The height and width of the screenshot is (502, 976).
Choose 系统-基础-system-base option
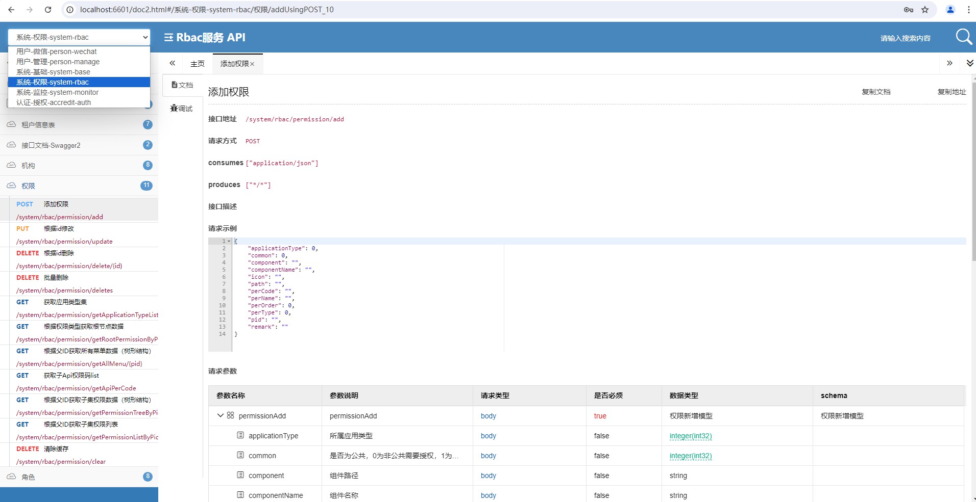point(79,72)
